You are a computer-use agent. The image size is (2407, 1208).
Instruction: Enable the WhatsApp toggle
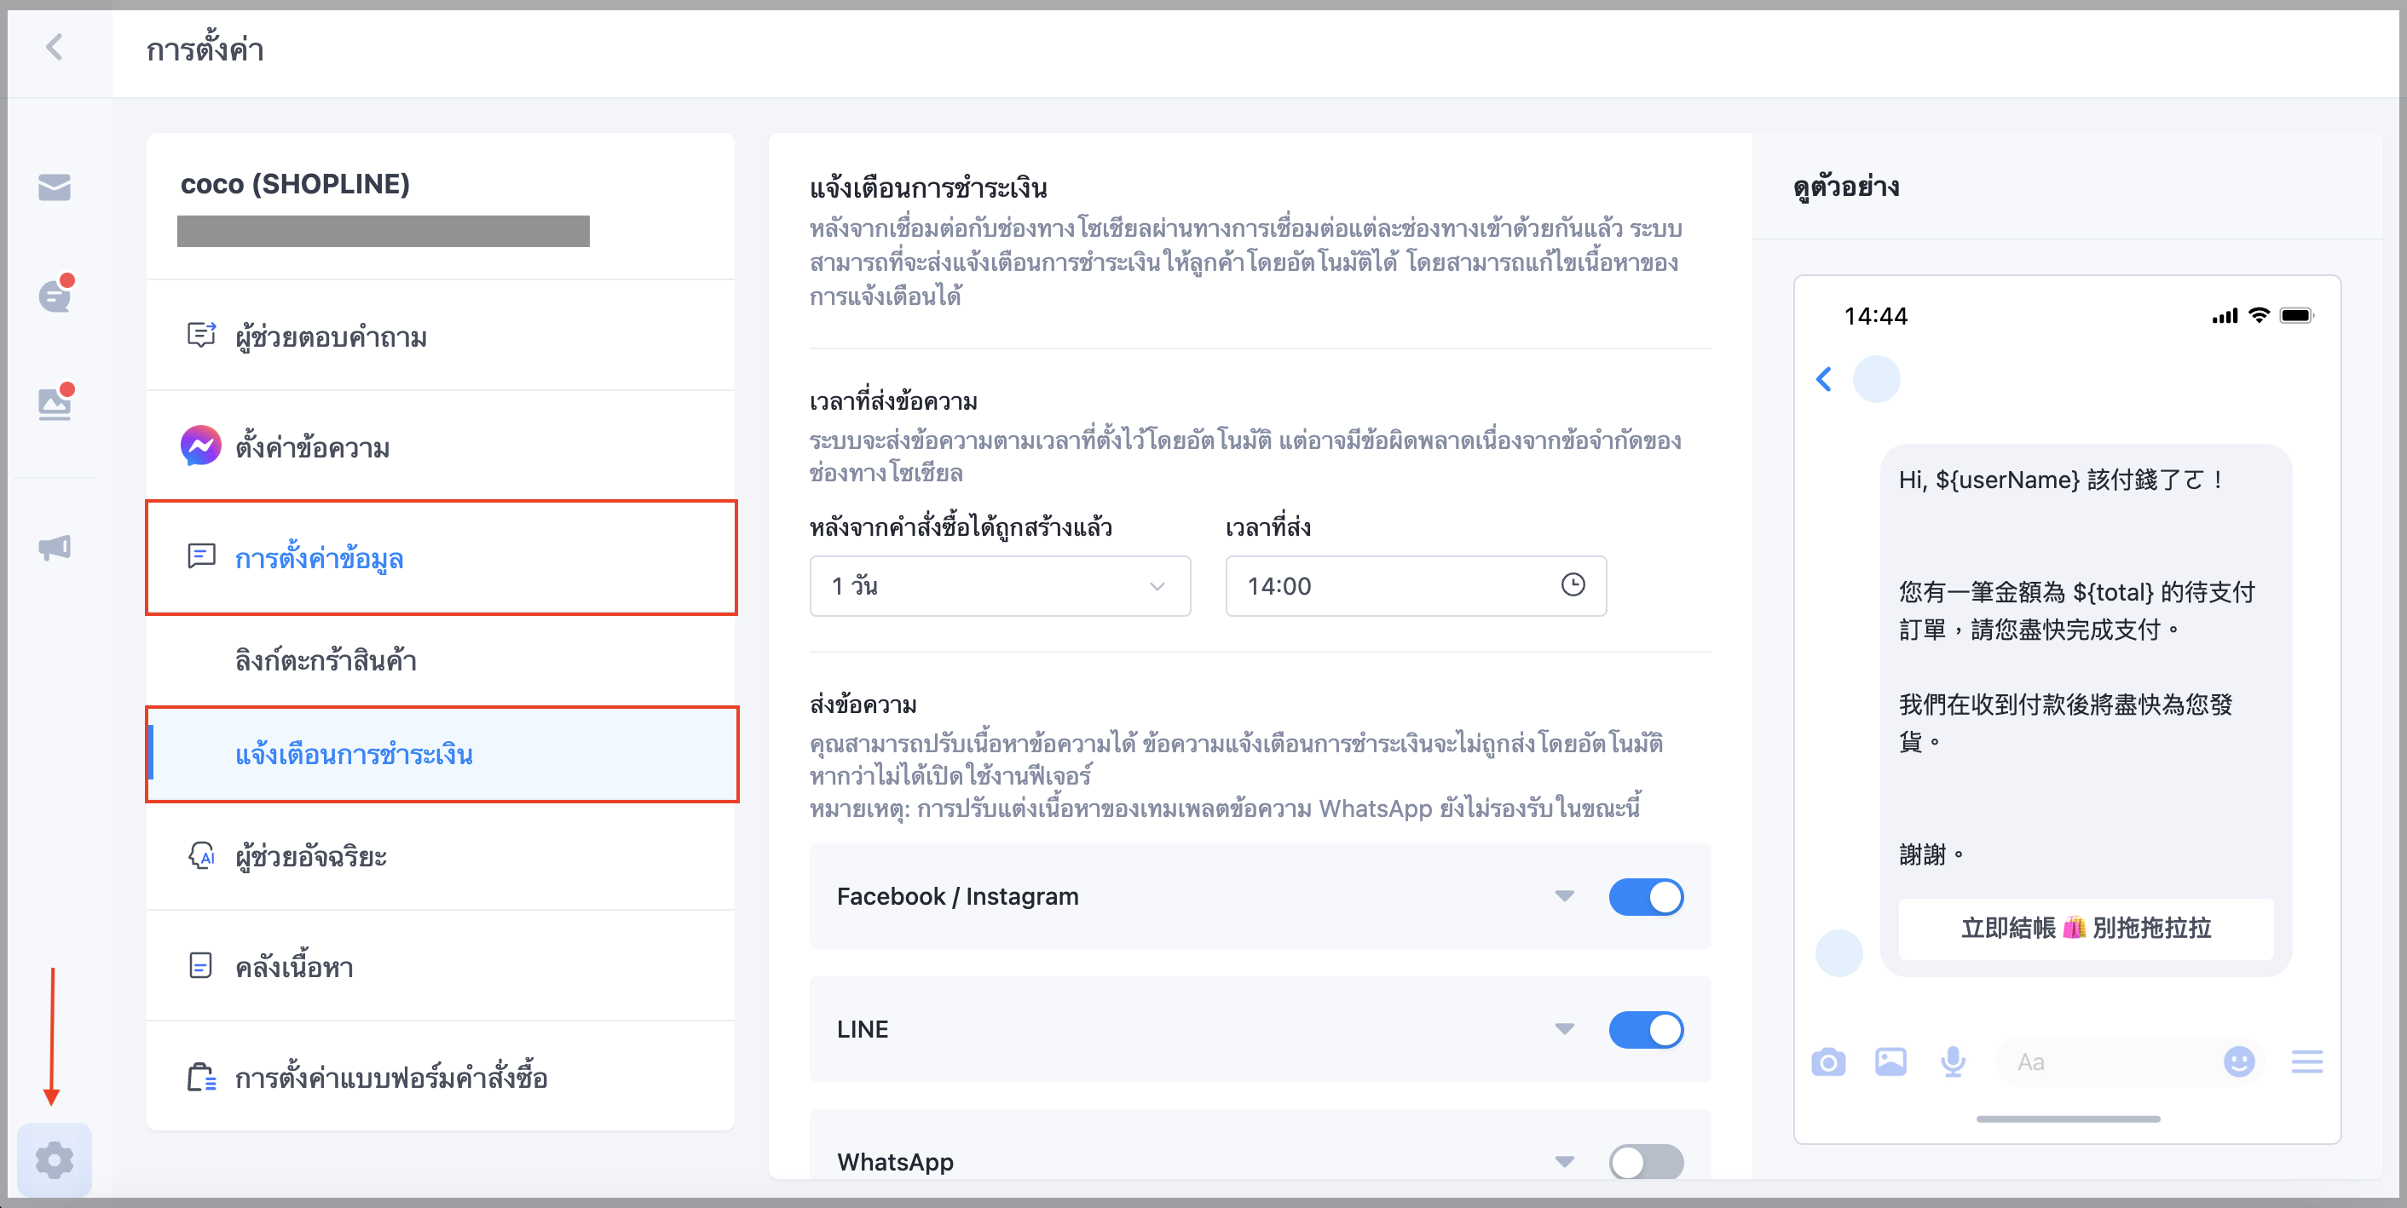(x=1646, y=1162)
